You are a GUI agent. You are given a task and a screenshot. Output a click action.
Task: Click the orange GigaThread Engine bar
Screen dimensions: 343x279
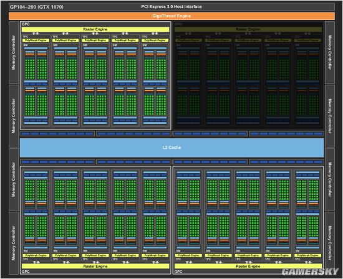click(x=171, y=16)
